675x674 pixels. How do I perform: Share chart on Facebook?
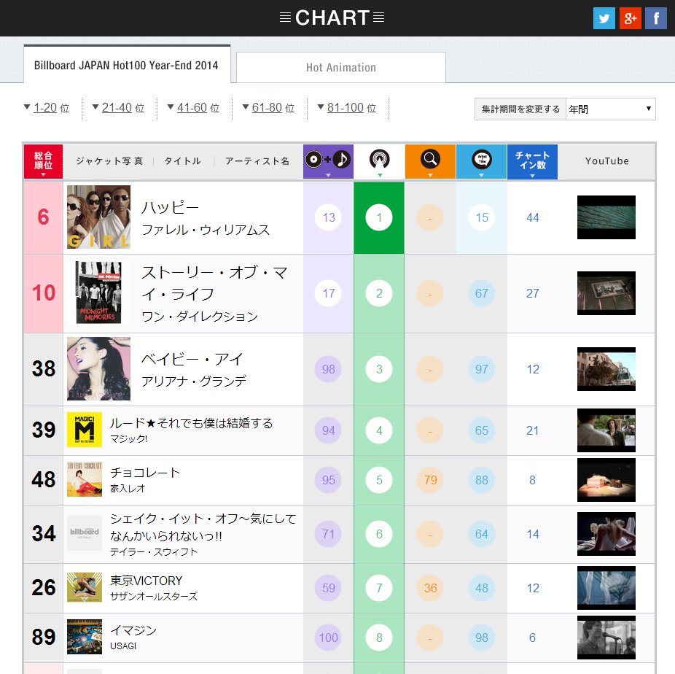pos(655,18)
